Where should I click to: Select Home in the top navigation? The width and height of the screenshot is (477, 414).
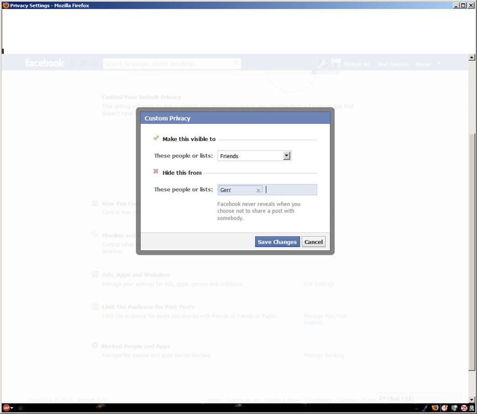(423, 64)
